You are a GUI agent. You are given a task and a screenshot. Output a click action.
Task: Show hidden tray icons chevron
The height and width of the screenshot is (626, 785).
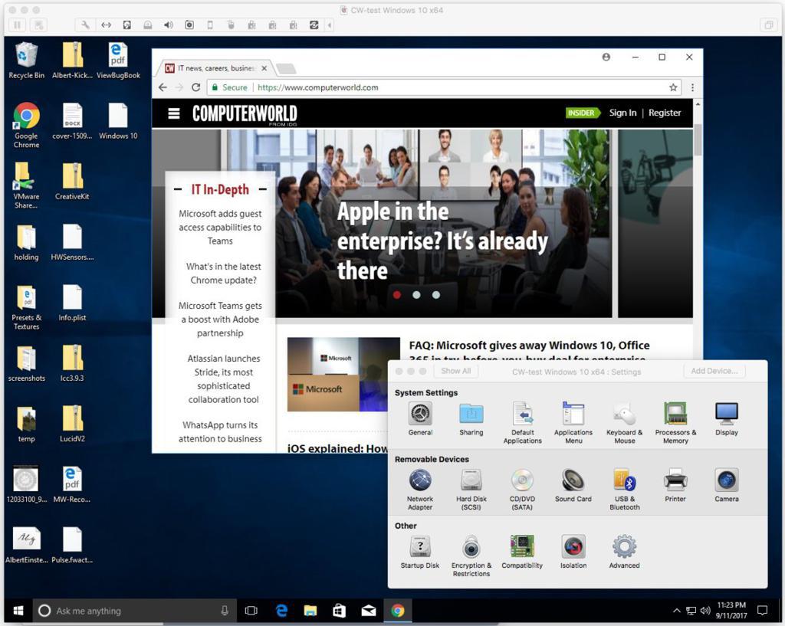(676, 611)
